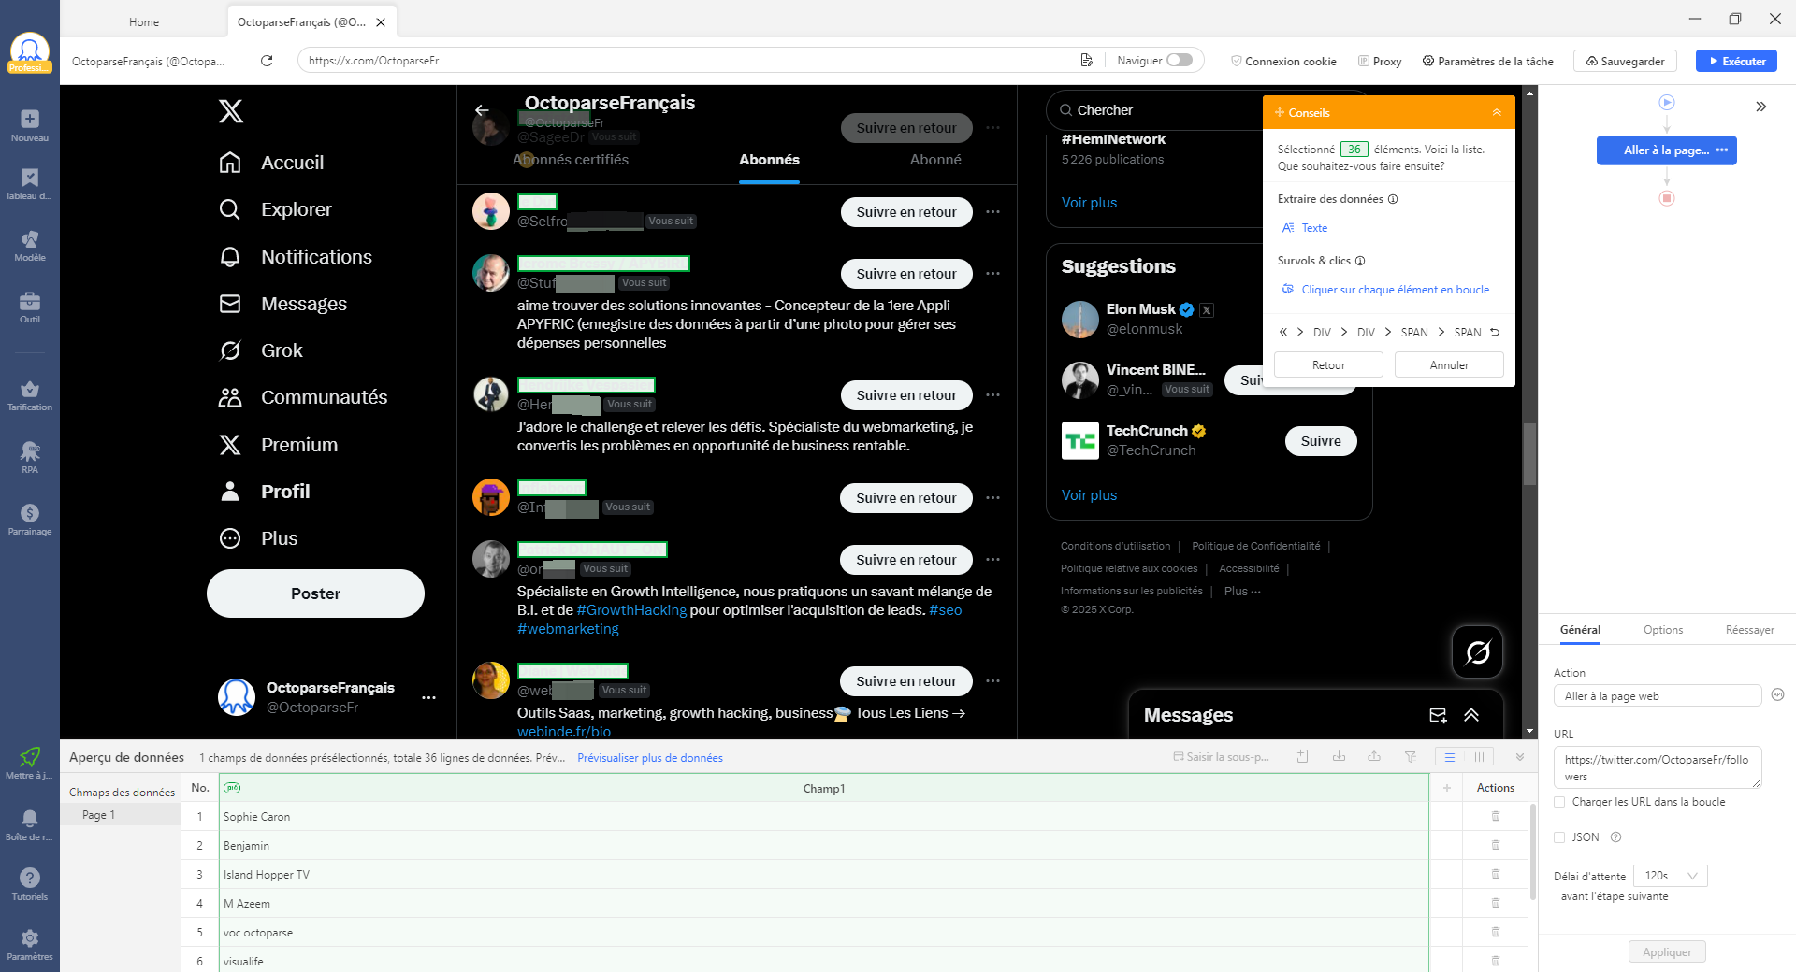Click the address bar URL field
This screenshot has height=972, width=1796.
pyautogui.click(x=688, y=61)
